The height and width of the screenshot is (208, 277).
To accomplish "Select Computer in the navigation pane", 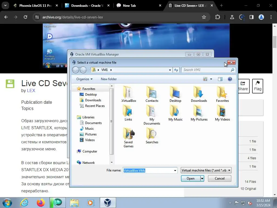I will click(90, 151).
